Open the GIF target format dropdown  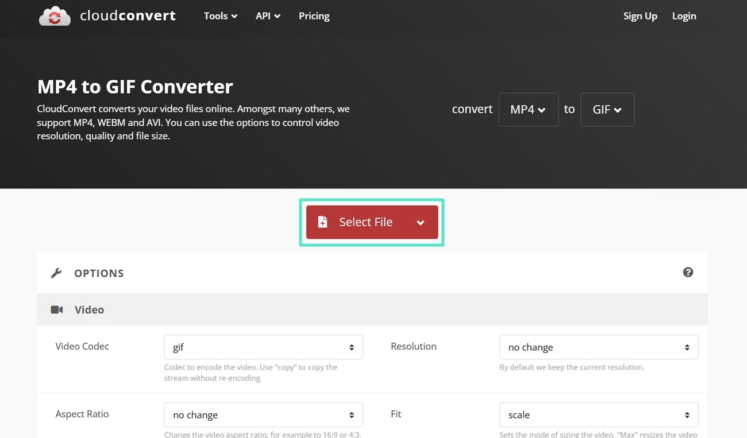[607, 110]
